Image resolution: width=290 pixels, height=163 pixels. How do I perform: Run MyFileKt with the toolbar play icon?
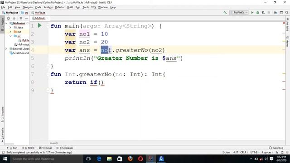click(x=252, y=13)
